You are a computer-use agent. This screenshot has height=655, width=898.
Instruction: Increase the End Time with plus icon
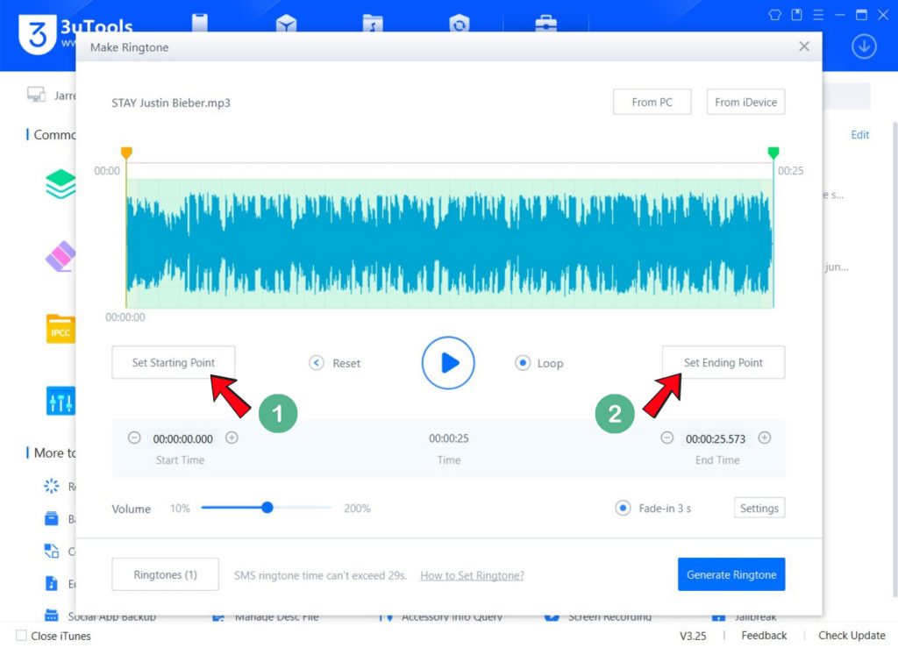pyautogui.click(x=765, y=438)
